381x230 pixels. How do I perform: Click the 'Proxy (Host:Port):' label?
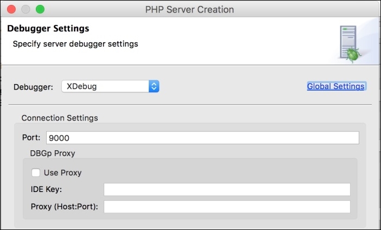pyautogui.click(x=65, y=207)
